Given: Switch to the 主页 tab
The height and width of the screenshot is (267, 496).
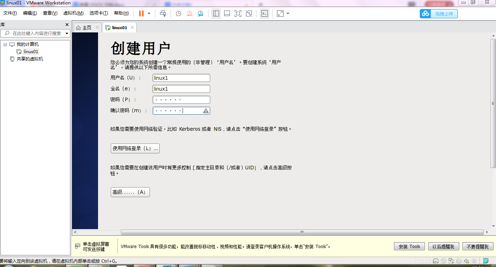Looking at the screenshot, I should click(x=86, y=27).
